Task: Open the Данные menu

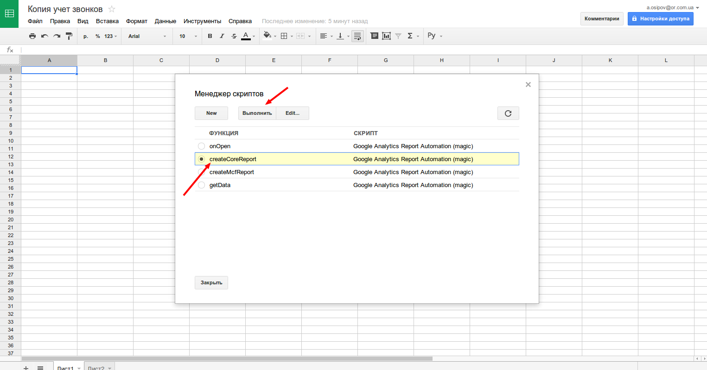Action: point(165,21)
